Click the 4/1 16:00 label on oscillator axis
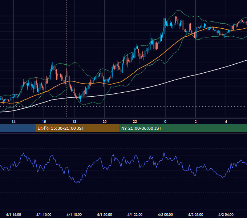247x218 pixels. click(x=44, y=214)
